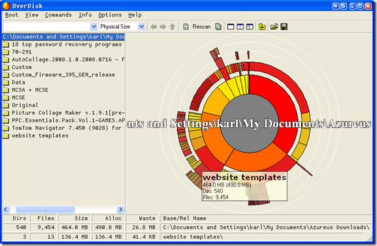Select the 'MCSE' folder
The height and width of the screenshot is (246, 377).
pyautogui.click(x=63, y=97)
